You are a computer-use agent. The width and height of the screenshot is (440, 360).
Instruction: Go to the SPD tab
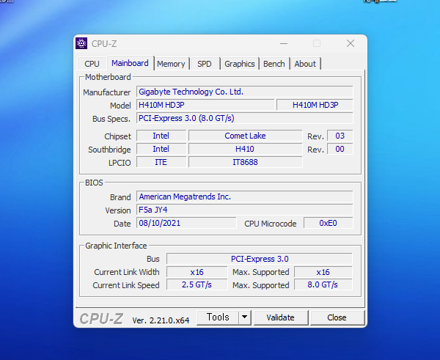pyautogui.click(x=205, y=64)
